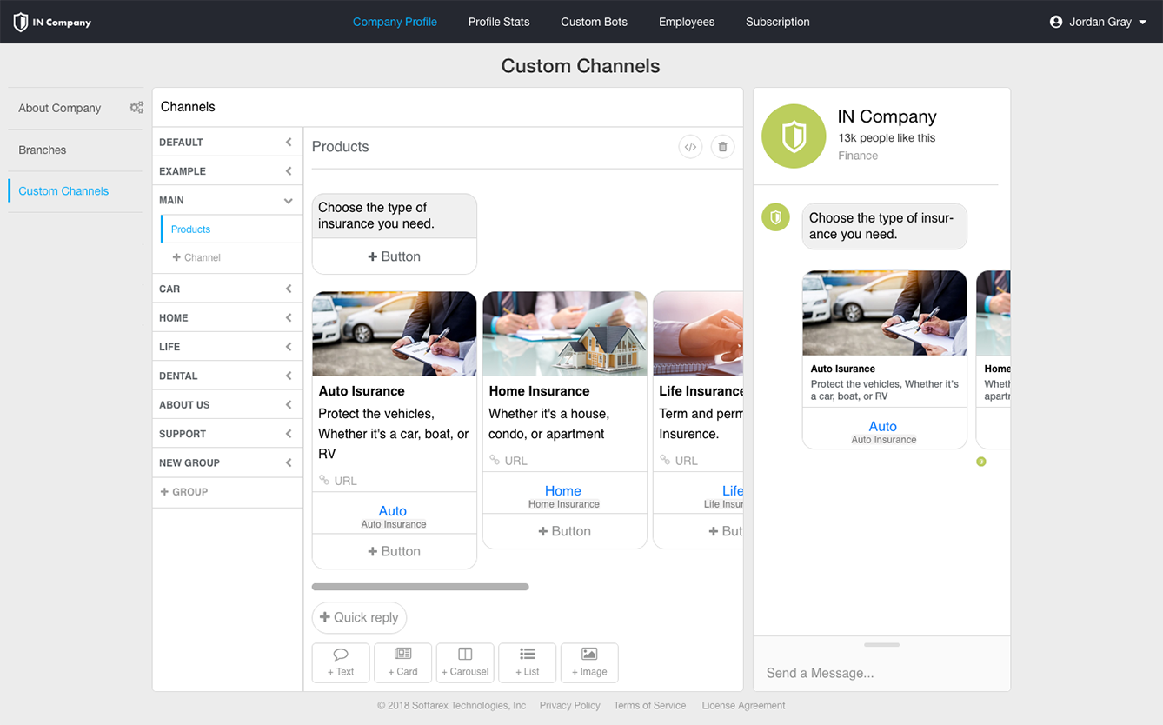The image size is (1163, 725).
Task: Click the user avatar icon beside Jordan Gray
Action: coord(1056,22)
